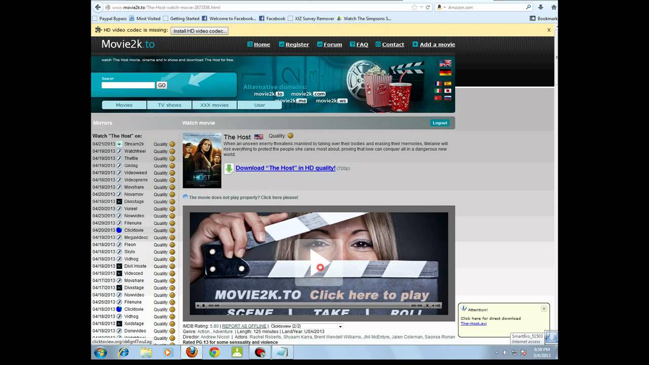Launch Internet Explorer from the taskbar
The width and height of the screenshot is (649, 365).
pos(123,352)
